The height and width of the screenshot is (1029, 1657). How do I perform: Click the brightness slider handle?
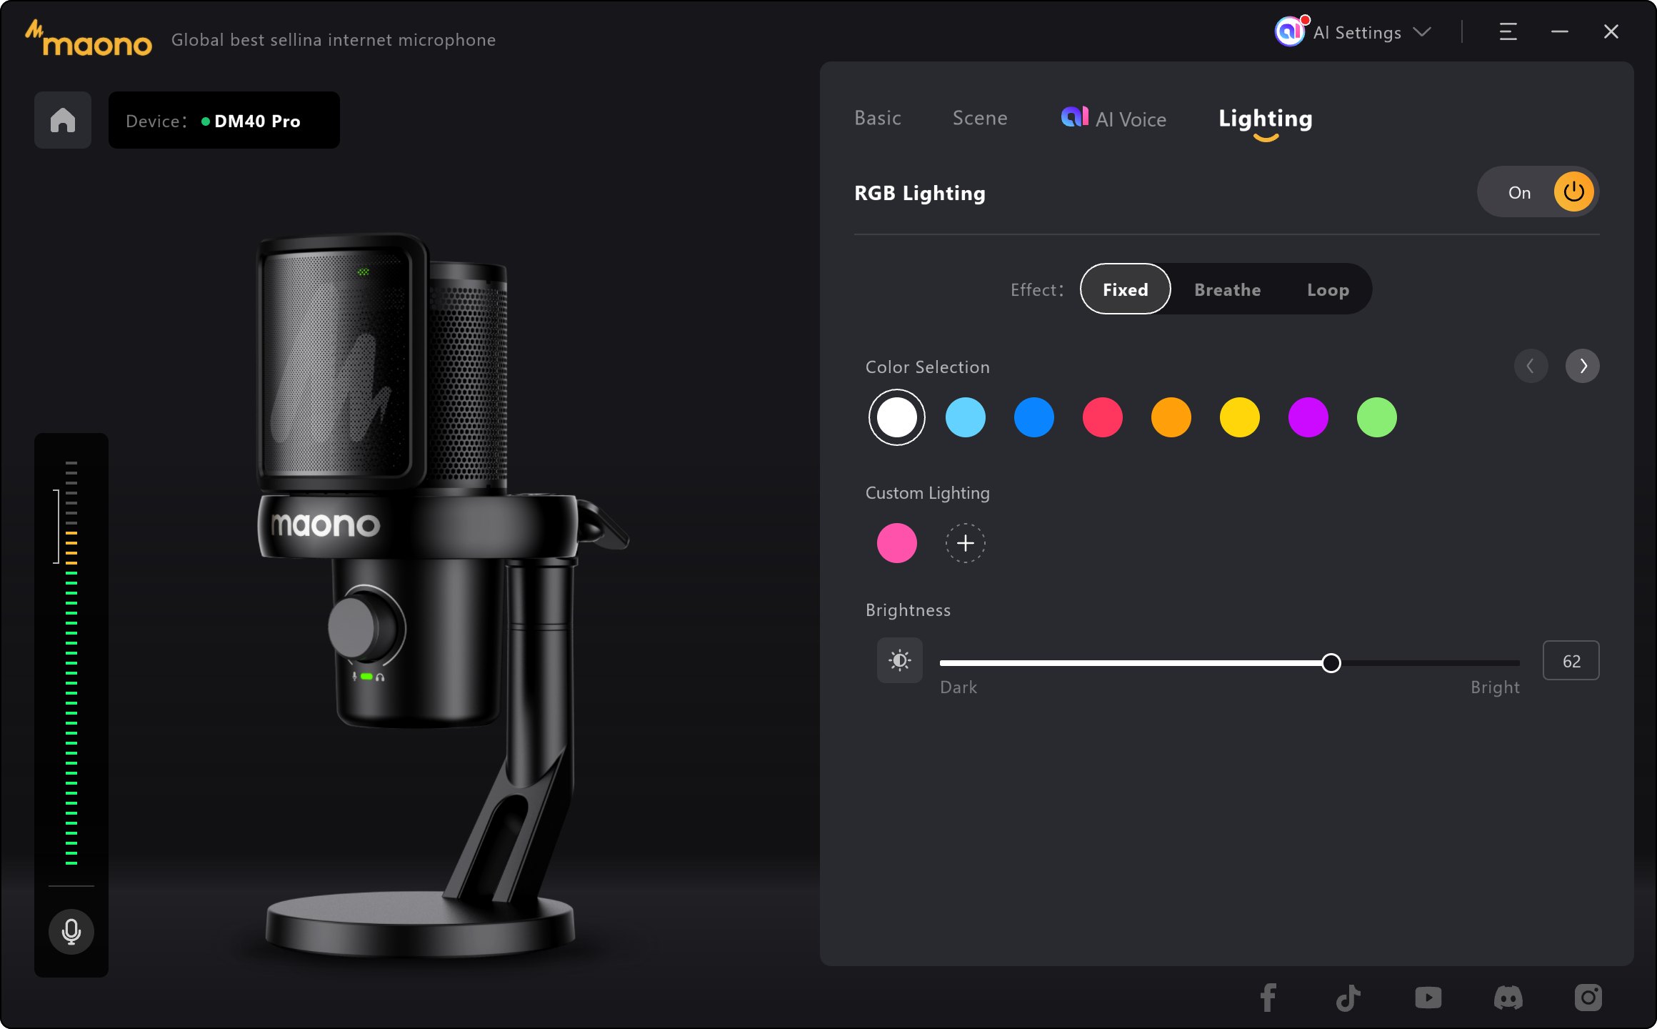(x=1331, y=663)
